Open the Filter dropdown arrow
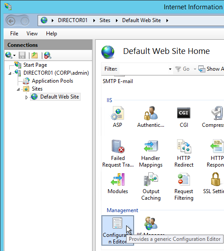 (x=170, y=69)
